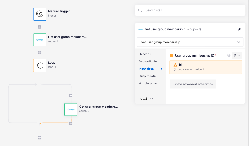Collapse the Get user group membership panel
This screenshot has width=249, height=146.
(240, 29)
